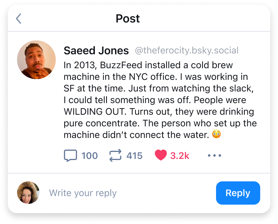The width and height of the screenshot is (278, 224).
Task: Like the post with the heart
Action: [x=161, y=156]
